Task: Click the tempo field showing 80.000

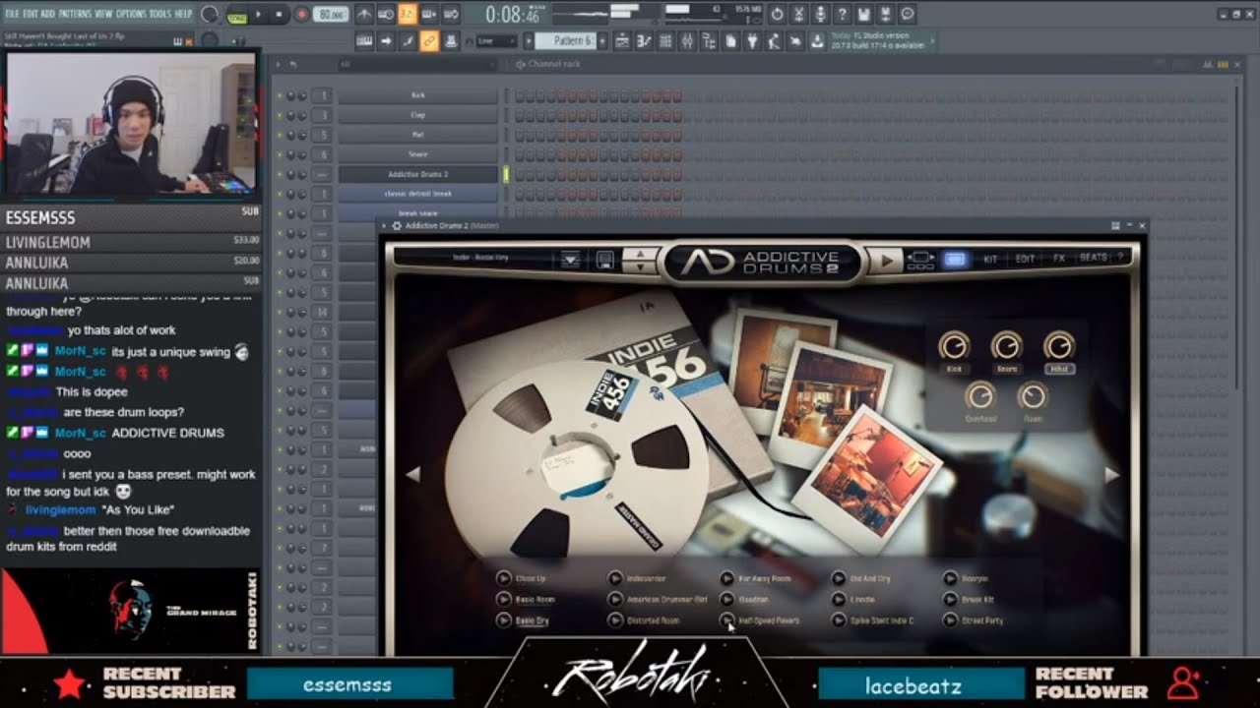Action: [332, 15]
